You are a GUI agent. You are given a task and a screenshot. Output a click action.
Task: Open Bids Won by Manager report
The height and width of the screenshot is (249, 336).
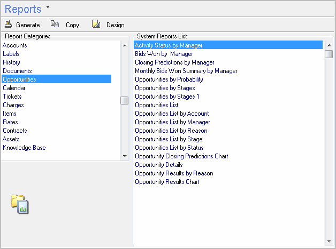pyautogui.click(x=164, y=54)
